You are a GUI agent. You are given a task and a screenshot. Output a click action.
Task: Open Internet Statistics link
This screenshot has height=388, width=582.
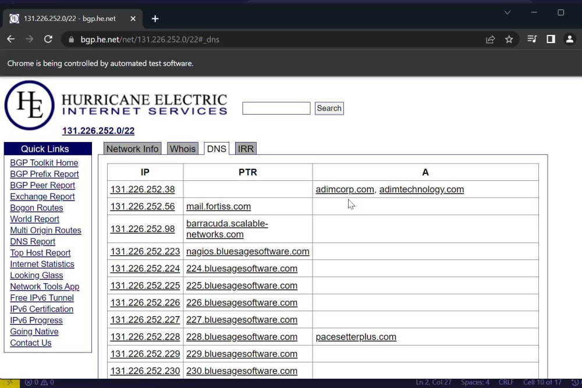[x=42, y=264]
